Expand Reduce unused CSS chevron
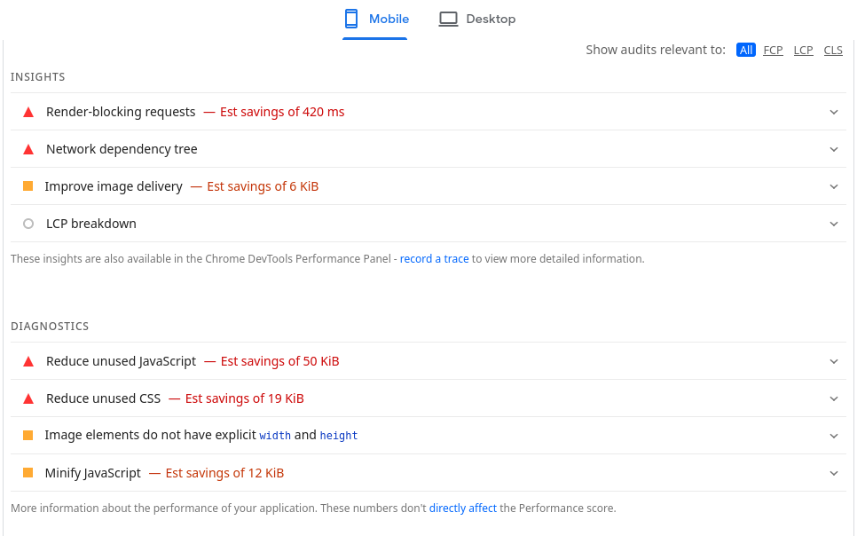 (834, 399)
